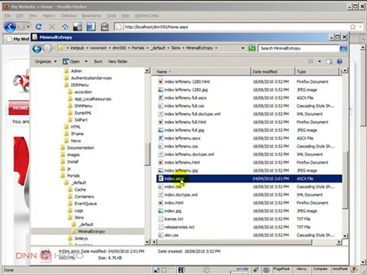The image size is (367, 275).
Task: Open Firefox back history dropdown arrow
Action: 28,27
